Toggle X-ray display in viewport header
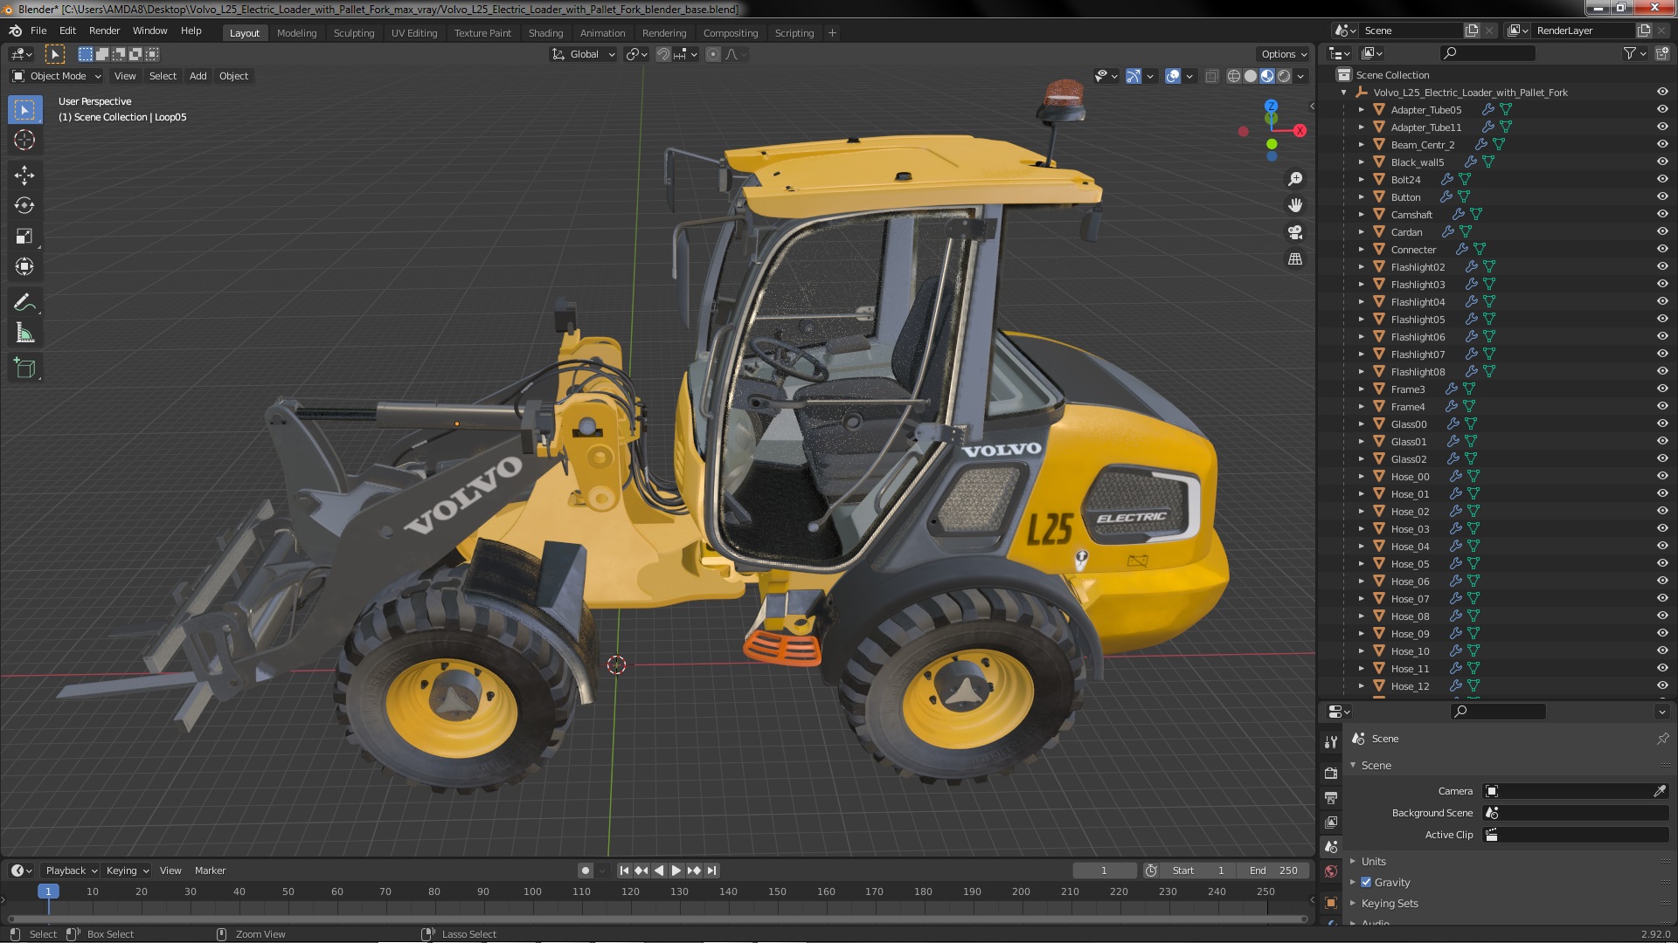The width and height of the screenshot is (1678, 943). [x=1211, y=77]
